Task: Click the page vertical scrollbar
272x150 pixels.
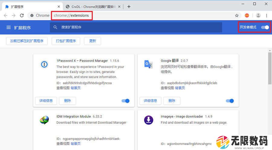Action: [x=270, y=68]
